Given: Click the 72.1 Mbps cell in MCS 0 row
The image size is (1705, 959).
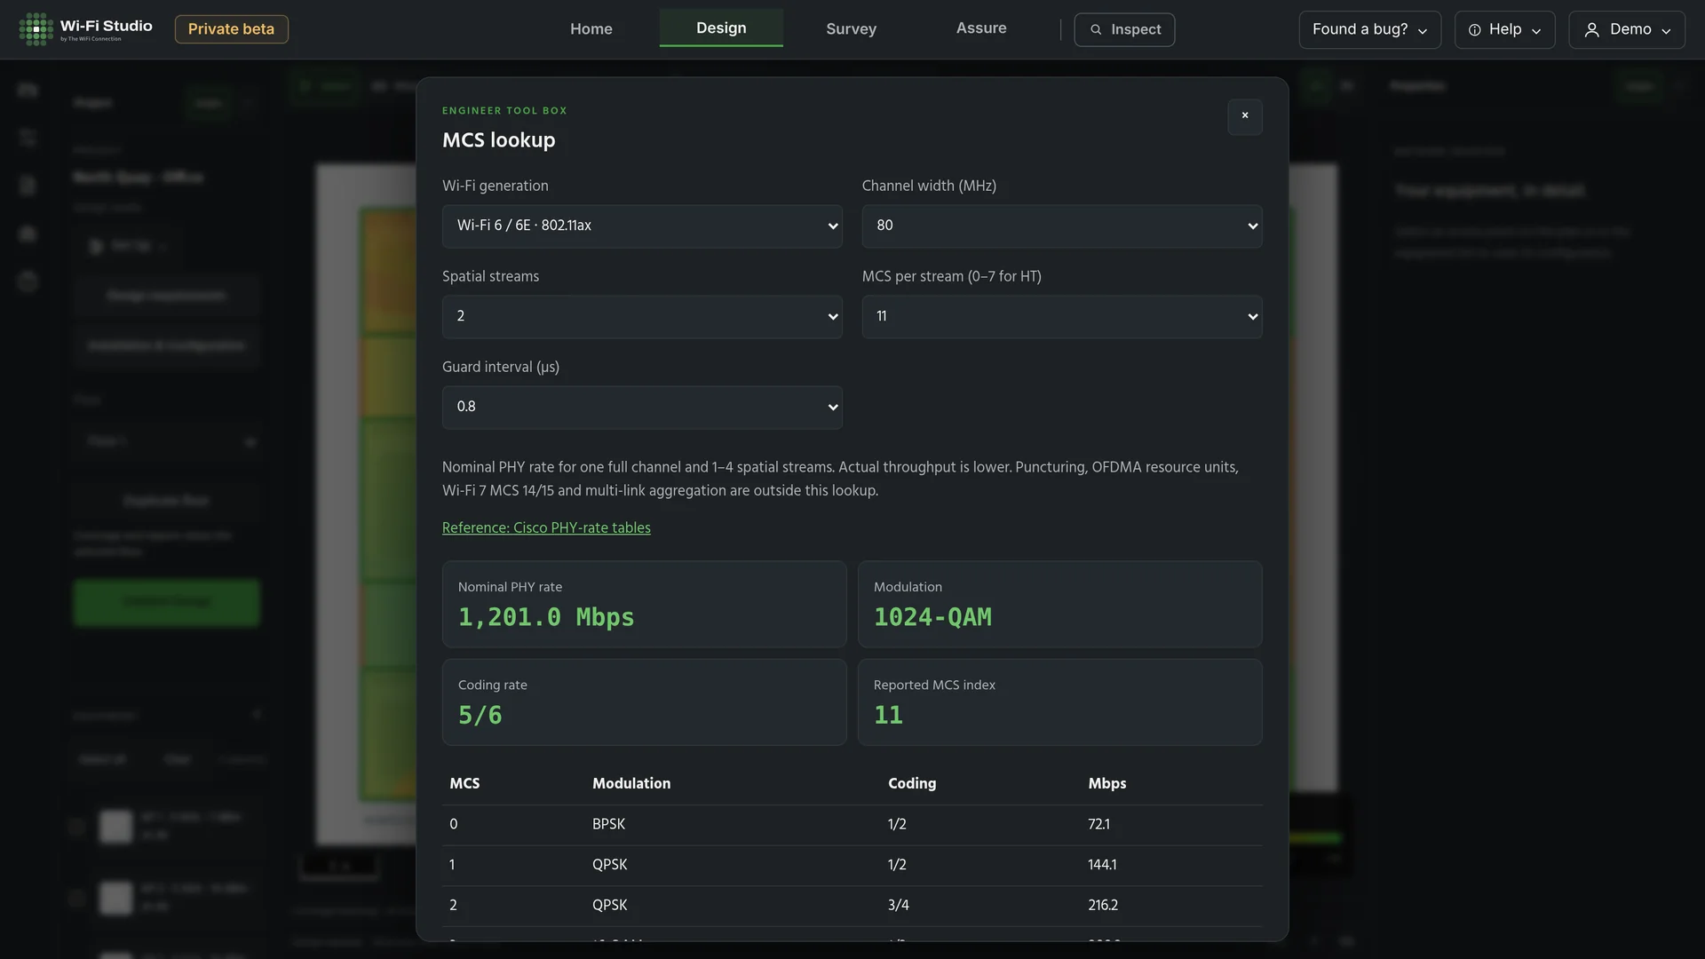Looking at the screenshot, I should (x=1098, y=824).
